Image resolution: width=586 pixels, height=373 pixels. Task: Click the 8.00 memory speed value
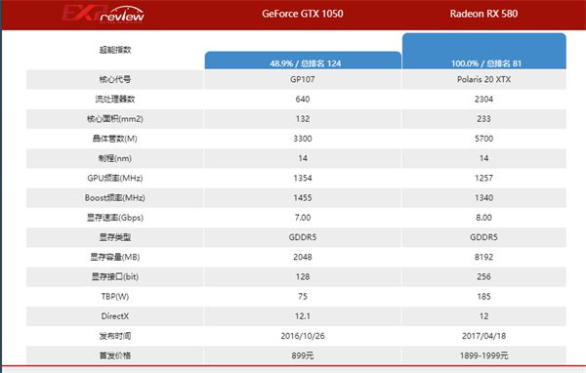[484, 218]
